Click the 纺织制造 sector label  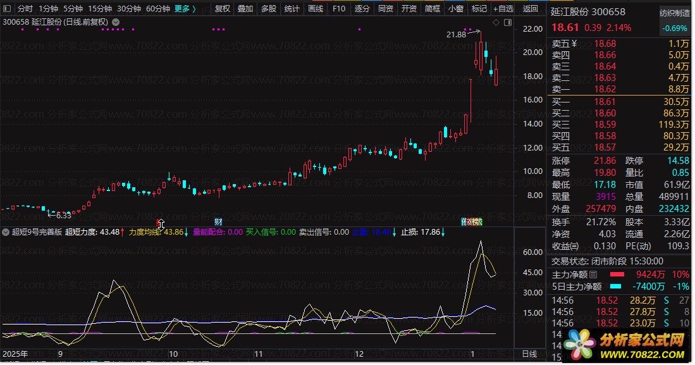675,12
